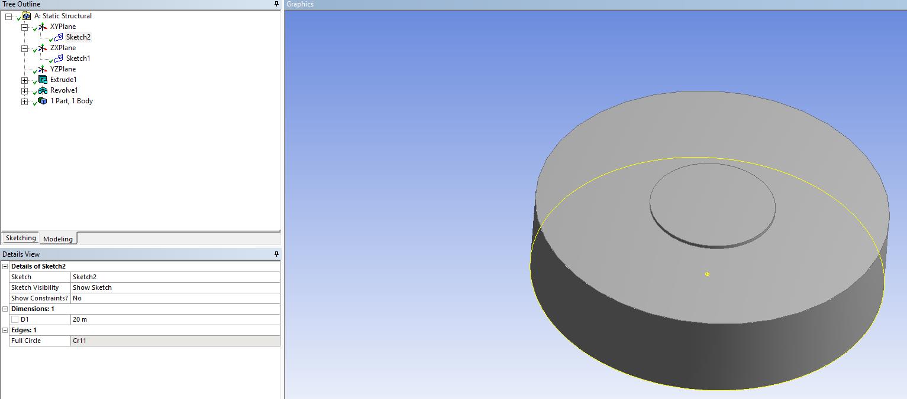Select 1 Part, 1 Body item
Screen dimensions: 907x399
pos(71,101)
